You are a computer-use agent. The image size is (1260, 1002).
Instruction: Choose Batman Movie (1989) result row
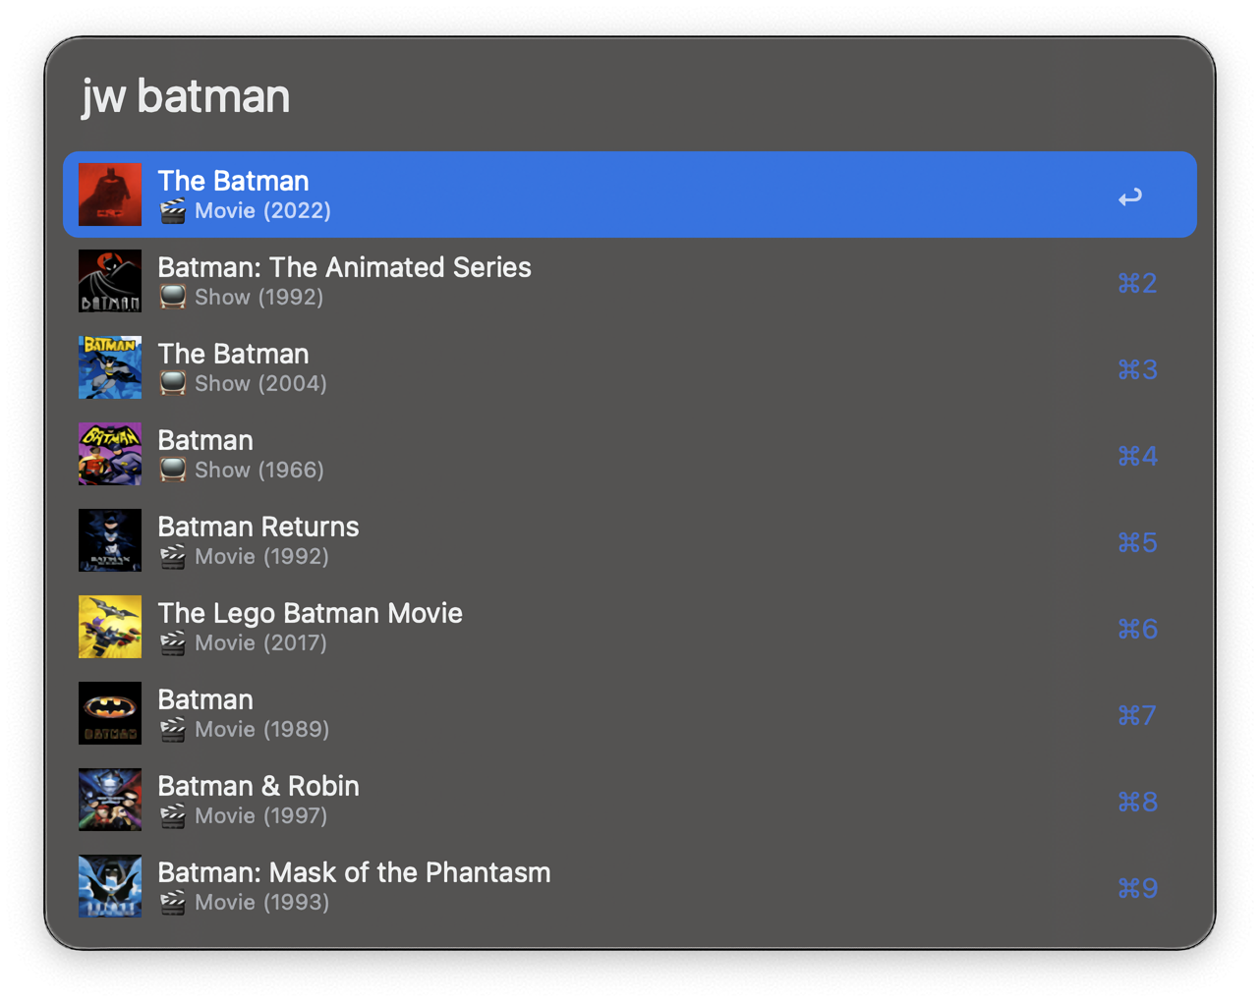click(x=629, y=713)
